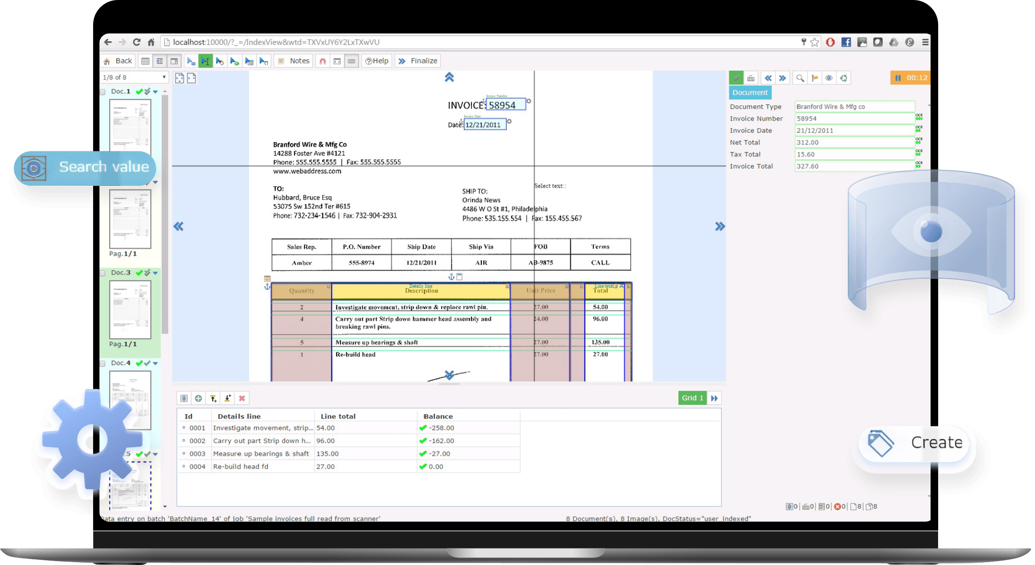1035x565 pixels.
Task: Click the Tax Total field
Action: [854, 154]
